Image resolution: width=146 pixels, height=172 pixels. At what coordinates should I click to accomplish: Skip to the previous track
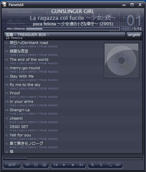(x=56, y=165)
